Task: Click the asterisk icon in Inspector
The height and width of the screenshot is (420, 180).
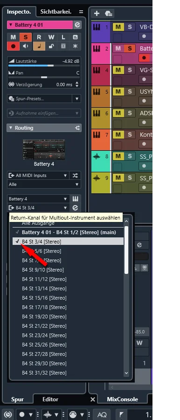Action: coord(75,46)
